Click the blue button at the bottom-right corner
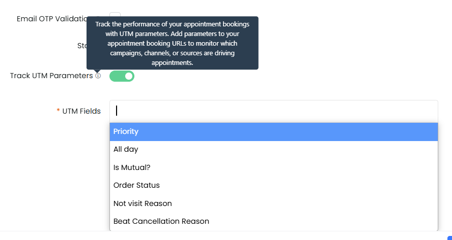 click(449, 238)
